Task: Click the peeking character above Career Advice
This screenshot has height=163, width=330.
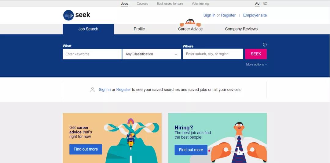Action: (190, 23)
